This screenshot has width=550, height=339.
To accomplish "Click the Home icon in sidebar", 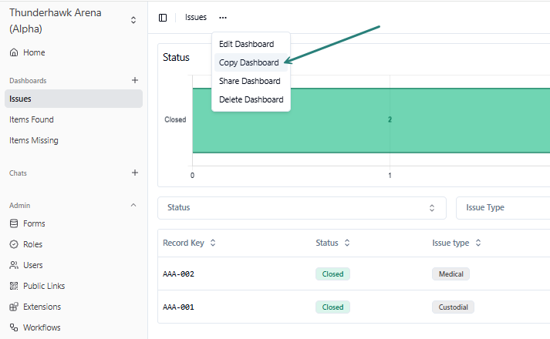I will 14,52.
